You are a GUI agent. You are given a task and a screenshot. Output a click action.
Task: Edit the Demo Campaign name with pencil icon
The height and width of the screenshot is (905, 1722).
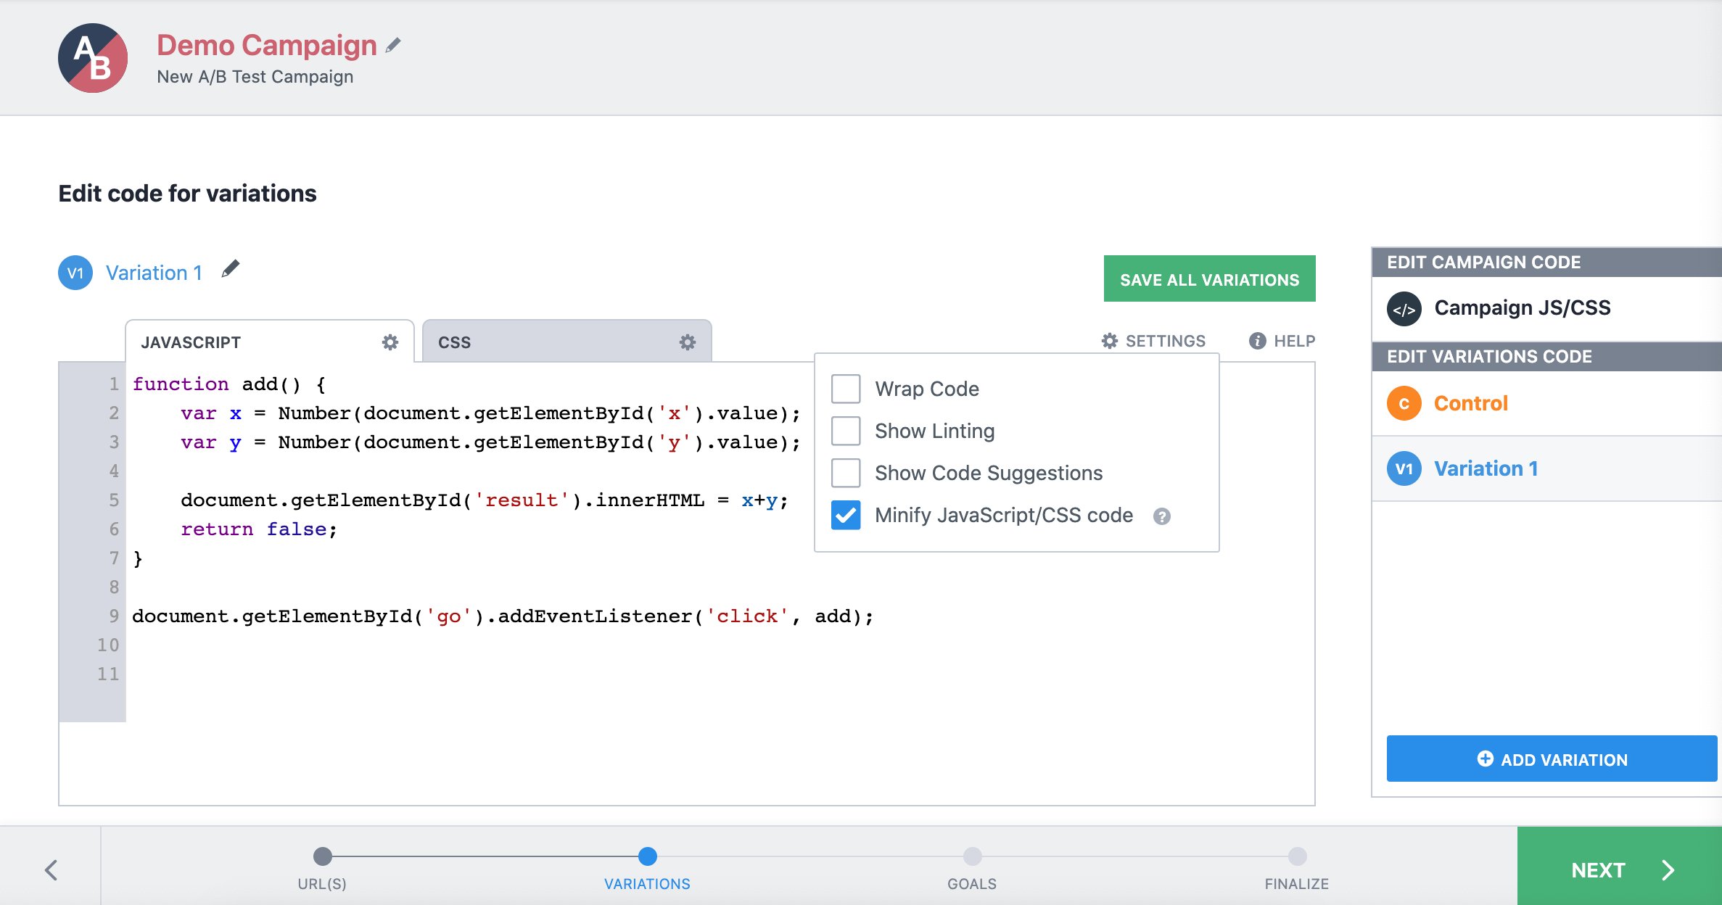(x=393, y=46)
